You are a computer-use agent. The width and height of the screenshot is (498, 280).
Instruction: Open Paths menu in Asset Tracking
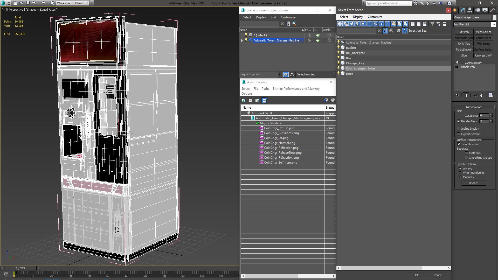click(265, 89)
